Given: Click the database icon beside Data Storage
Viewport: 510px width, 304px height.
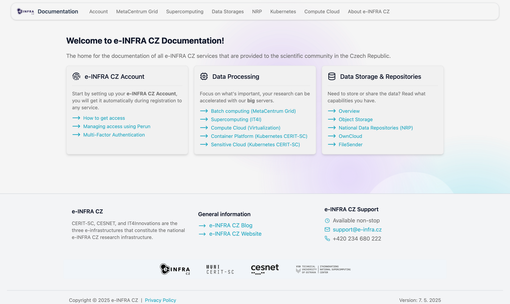Looking at the screenshot, I should pos(331,77).
